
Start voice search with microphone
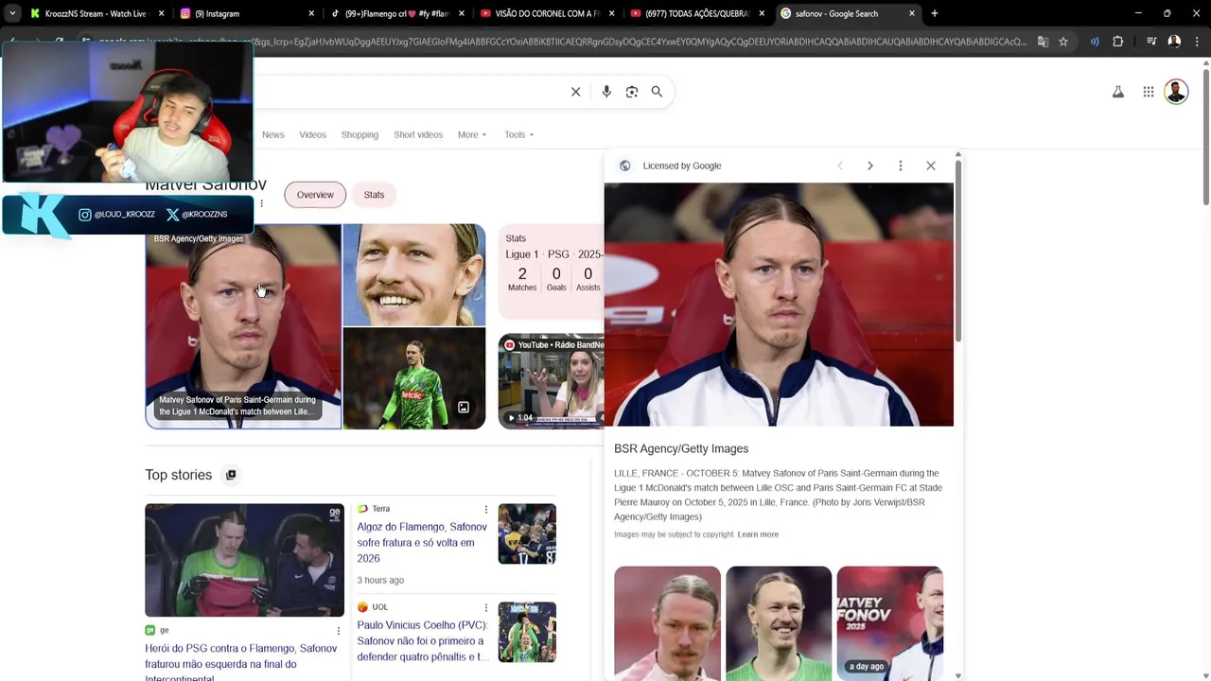click(x=606, y=92)
